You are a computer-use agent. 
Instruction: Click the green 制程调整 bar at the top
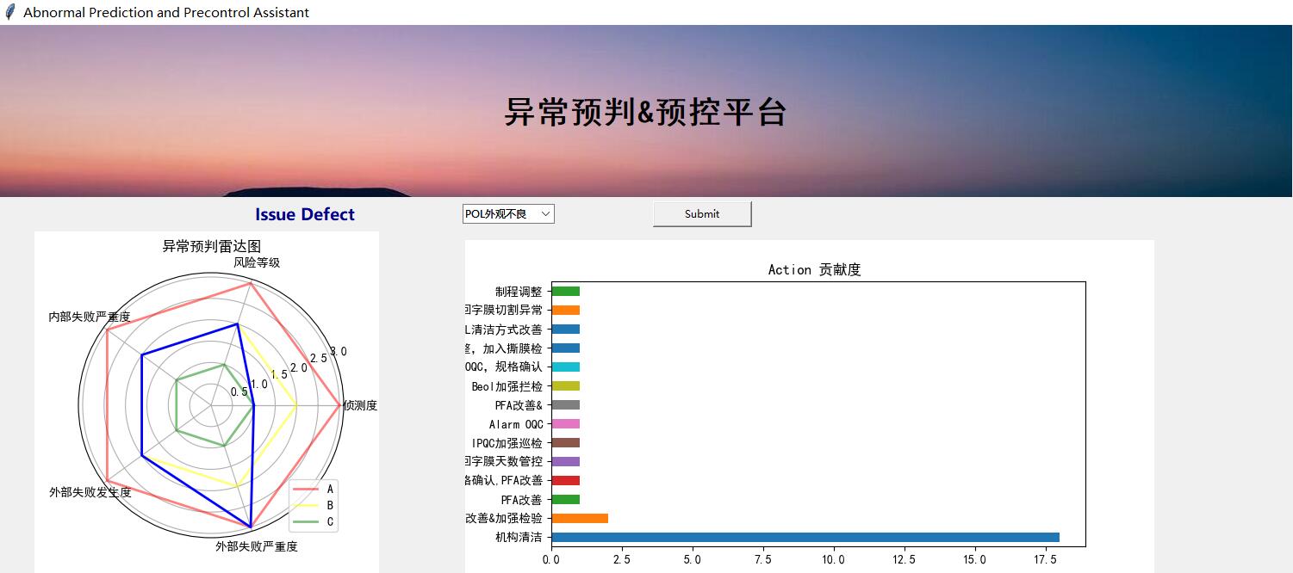coord(565,291)
